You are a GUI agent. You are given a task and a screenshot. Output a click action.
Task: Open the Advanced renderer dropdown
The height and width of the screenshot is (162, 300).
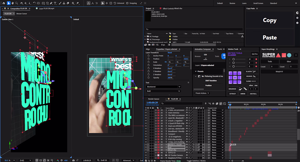128,160
